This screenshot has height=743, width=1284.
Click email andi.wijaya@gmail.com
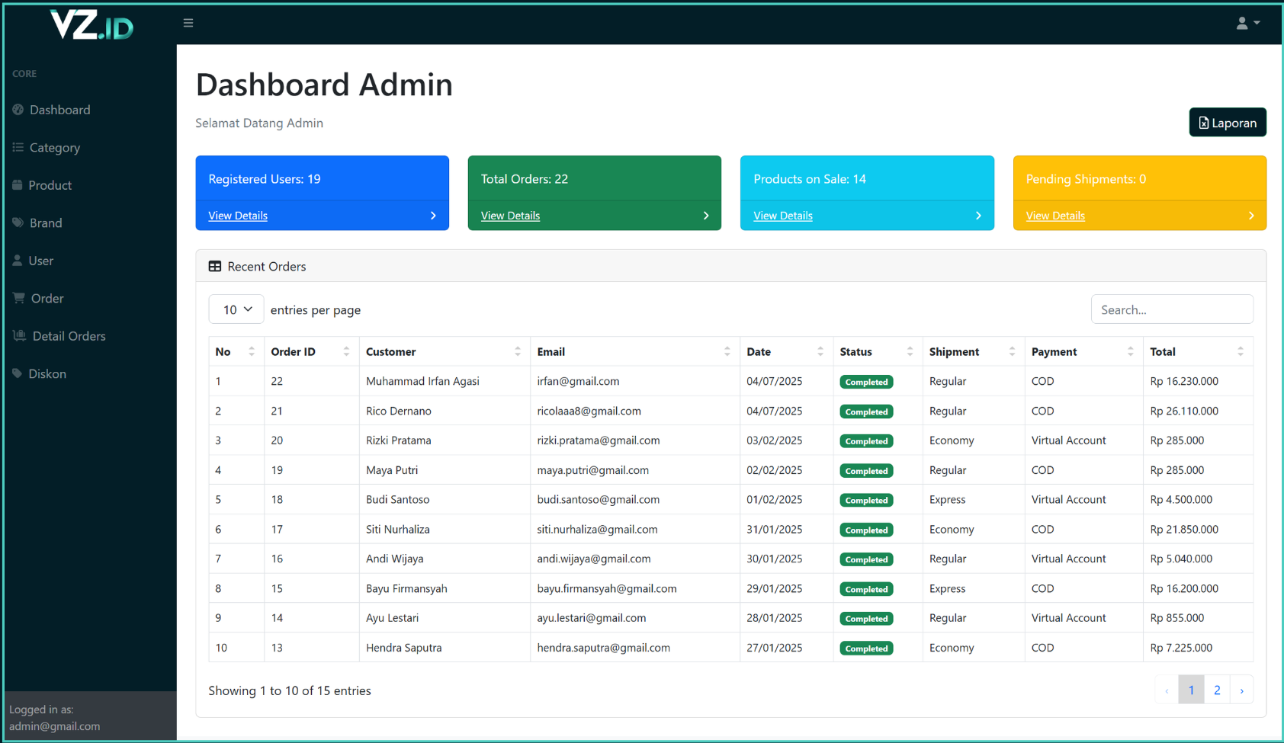pyautogui.click(x=594, y=559)
